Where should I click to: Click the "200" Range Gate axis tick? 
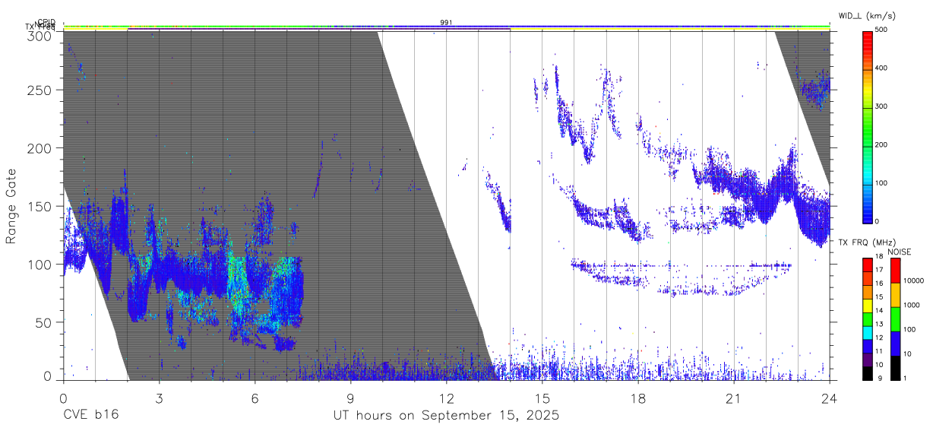(40, 148)
